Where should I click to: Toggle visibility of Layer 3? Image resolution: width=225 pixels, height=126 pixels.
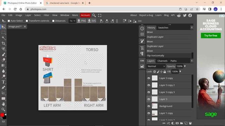[x=149, y=99]
